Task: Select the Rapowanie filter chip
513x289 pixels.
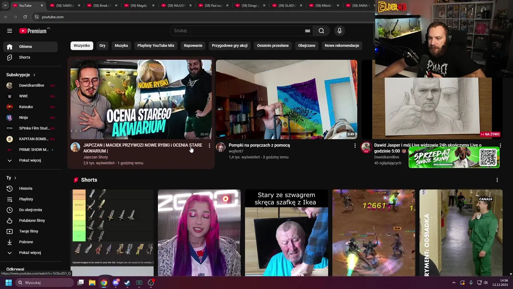Action: pyautogui.click(x=193, y=46)
